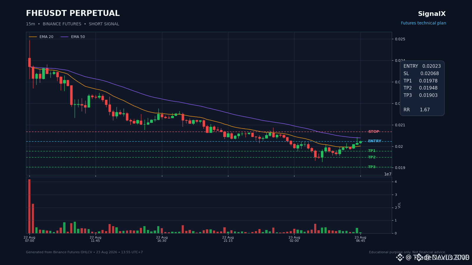Screen dimensions: 472x265
Task: Click the volume axis tick labeled 0
Action: 396,233
